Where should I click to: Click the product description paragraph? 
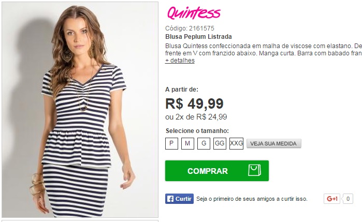click(x=264, y=49)
